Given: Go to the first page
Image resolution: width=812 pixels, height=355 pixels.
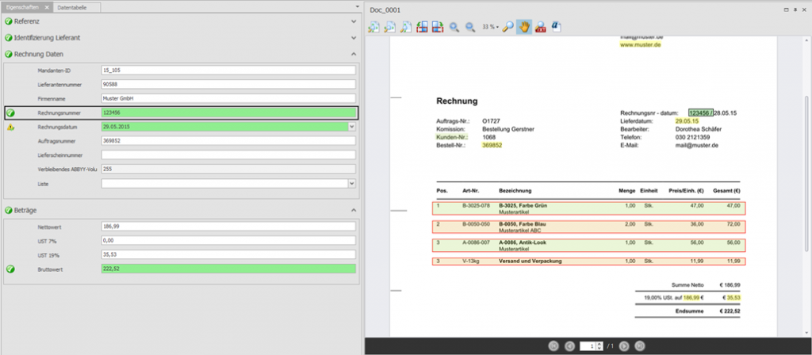Looking at the screenshot, I should (x=553, y=346).
